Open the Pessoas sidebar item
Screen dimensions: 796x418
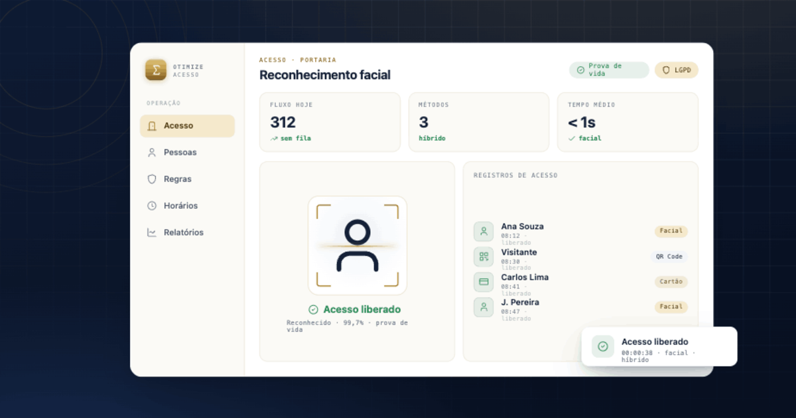(187, 153)
